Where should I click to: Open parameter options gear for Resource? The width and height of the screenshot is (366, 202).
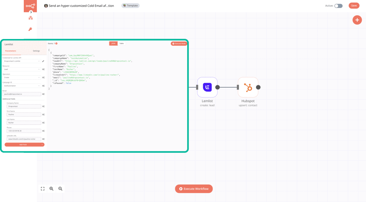44,69
